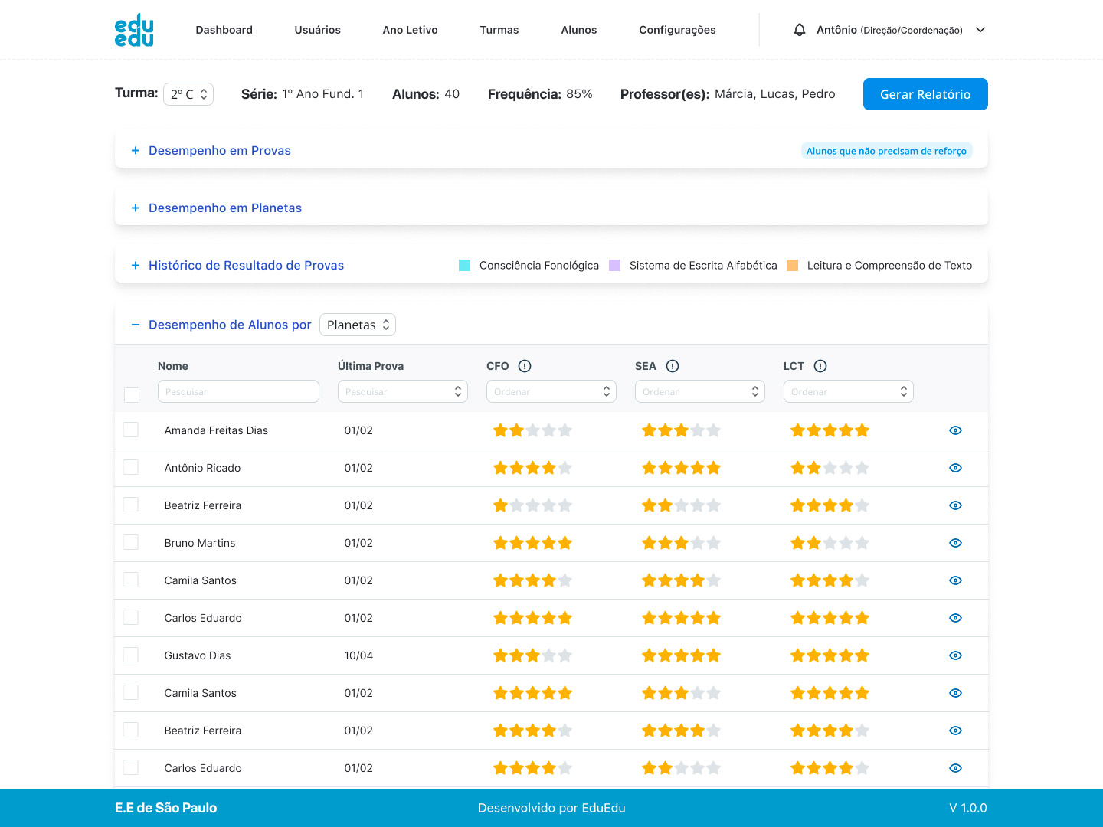Click Gerar Relatório button
This screenshot has width=1103, height=827.
[925, 94]
